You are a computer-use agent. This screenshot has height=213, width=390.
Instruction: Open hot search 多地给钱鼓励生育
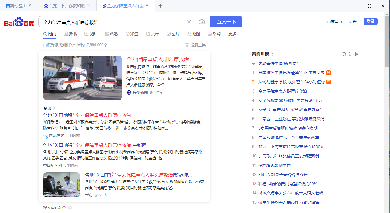pos(275,165)
